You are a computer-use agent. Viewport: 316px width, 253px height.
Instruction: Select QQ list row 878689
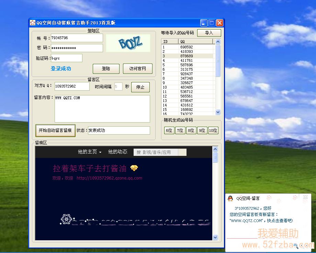[x=188, y=56]
